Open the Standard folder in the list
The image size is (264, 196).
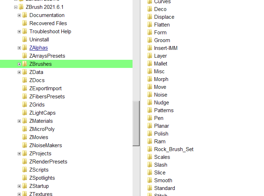[164, 188]
